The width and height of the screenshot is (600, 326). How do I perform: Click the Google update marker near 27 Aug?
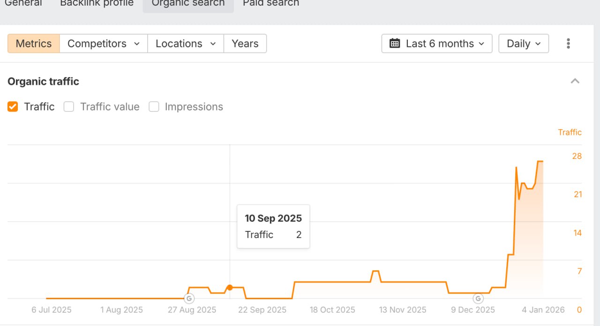tap(189, 298)
